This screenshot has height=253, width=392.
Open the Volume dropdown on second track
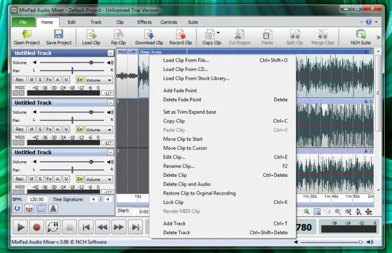pyautogui.click(x=99, y=129)
